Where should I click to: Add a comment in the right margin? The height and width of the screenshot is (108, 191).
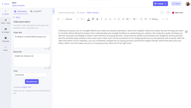(186, 32)
